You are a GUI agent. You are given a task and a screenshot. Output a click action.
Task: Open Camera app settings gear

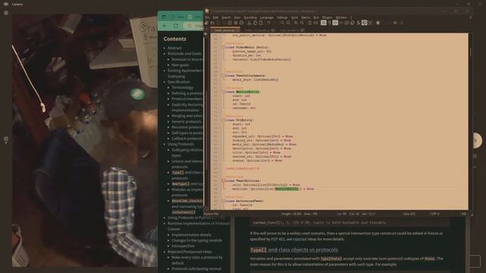click(x=6, y=13)
